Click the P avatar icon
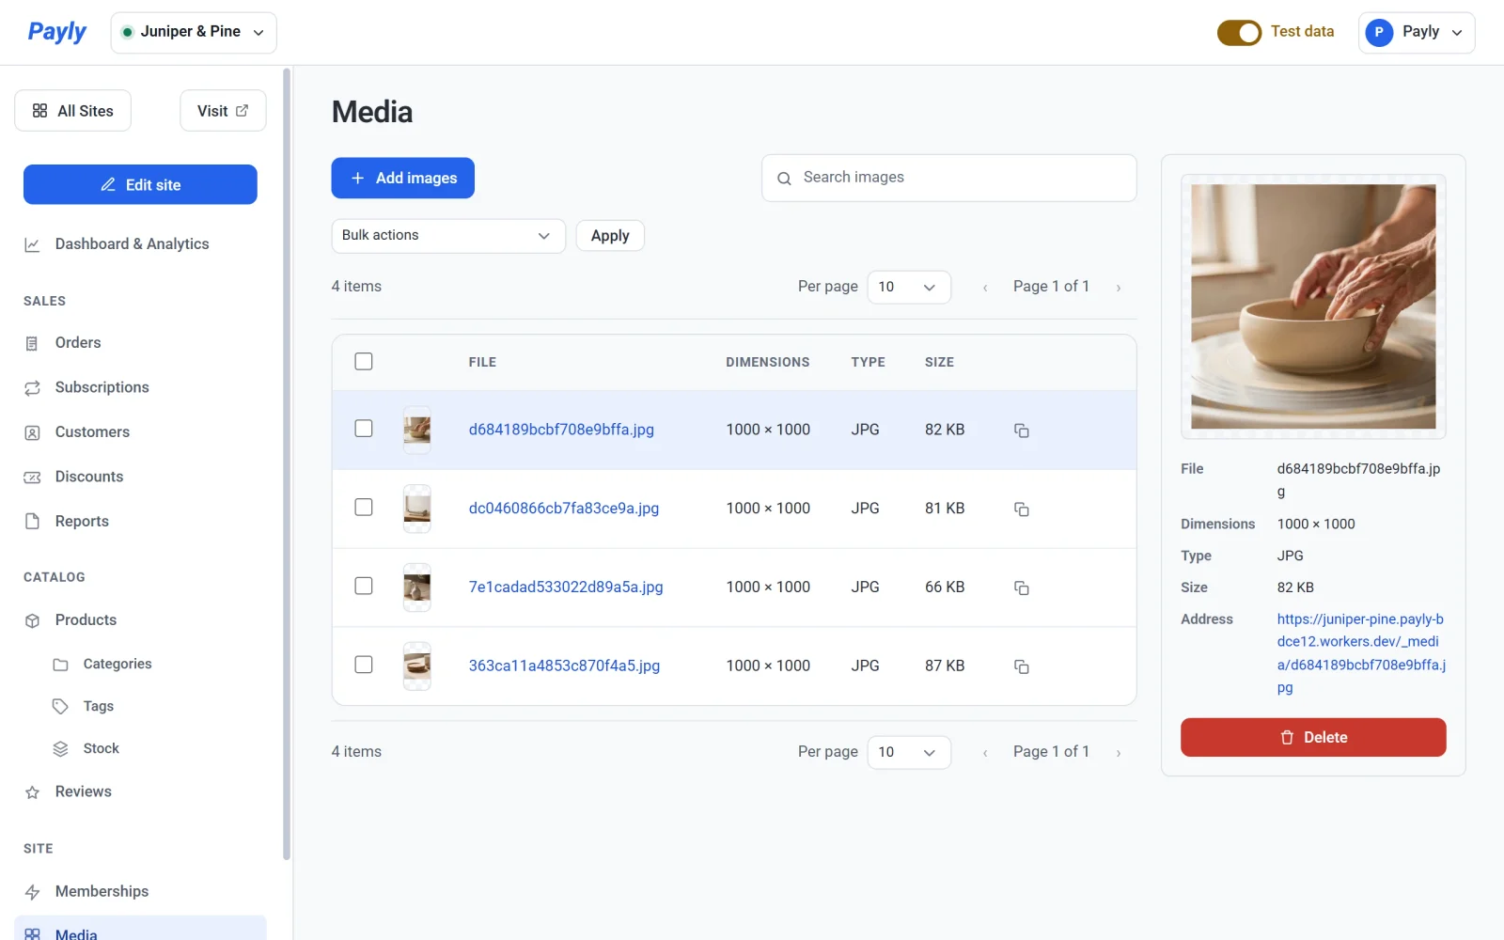The image size is (1504, 940). coord(1379,33)
